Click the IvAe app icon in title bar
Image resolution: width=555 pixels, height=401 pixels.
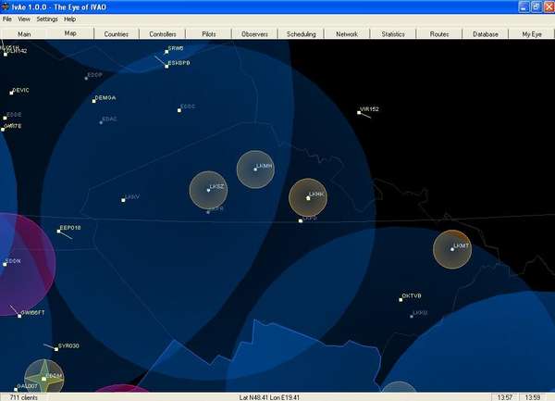[5, 6]
